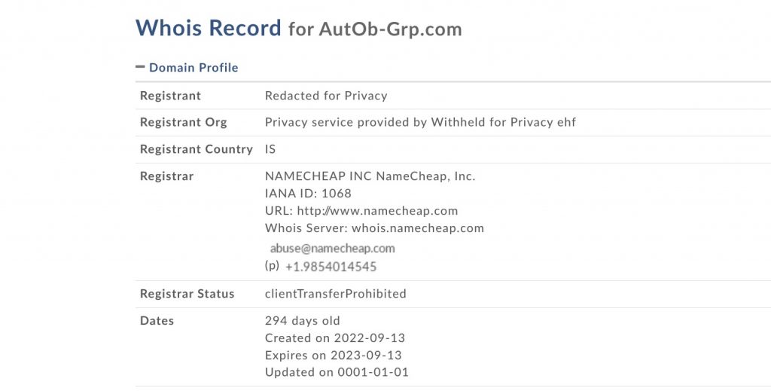Click the Withheld for Privacy ehf organization text
The image size is (771, 391).
point(503,122)
